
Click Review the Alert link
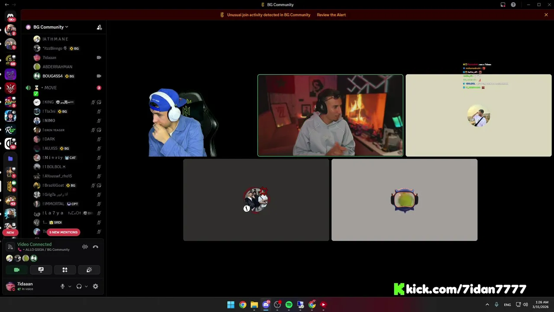(x=331, y=15)
